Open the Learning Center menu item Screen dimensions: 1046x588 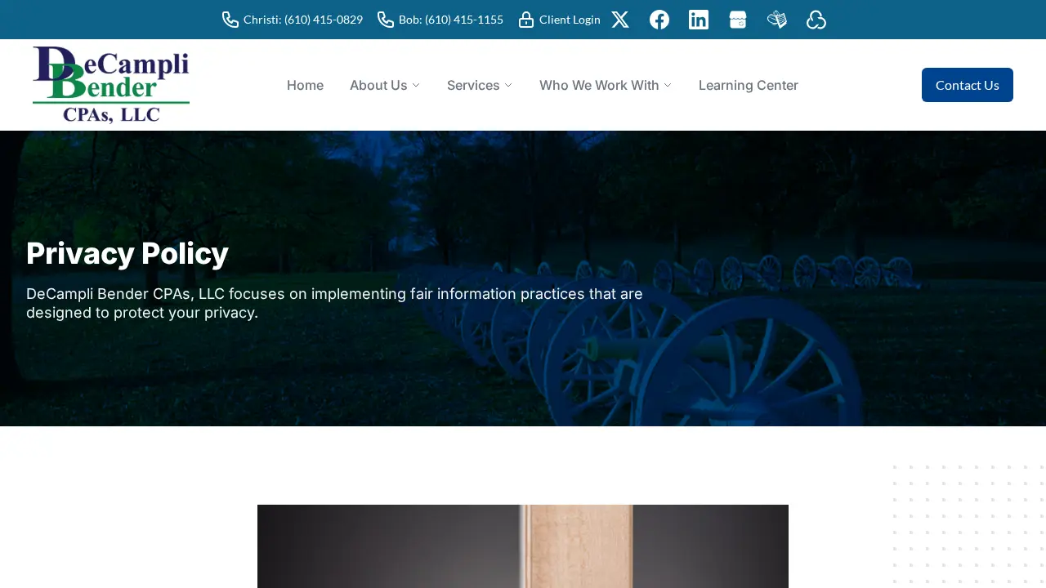[749, 85]
